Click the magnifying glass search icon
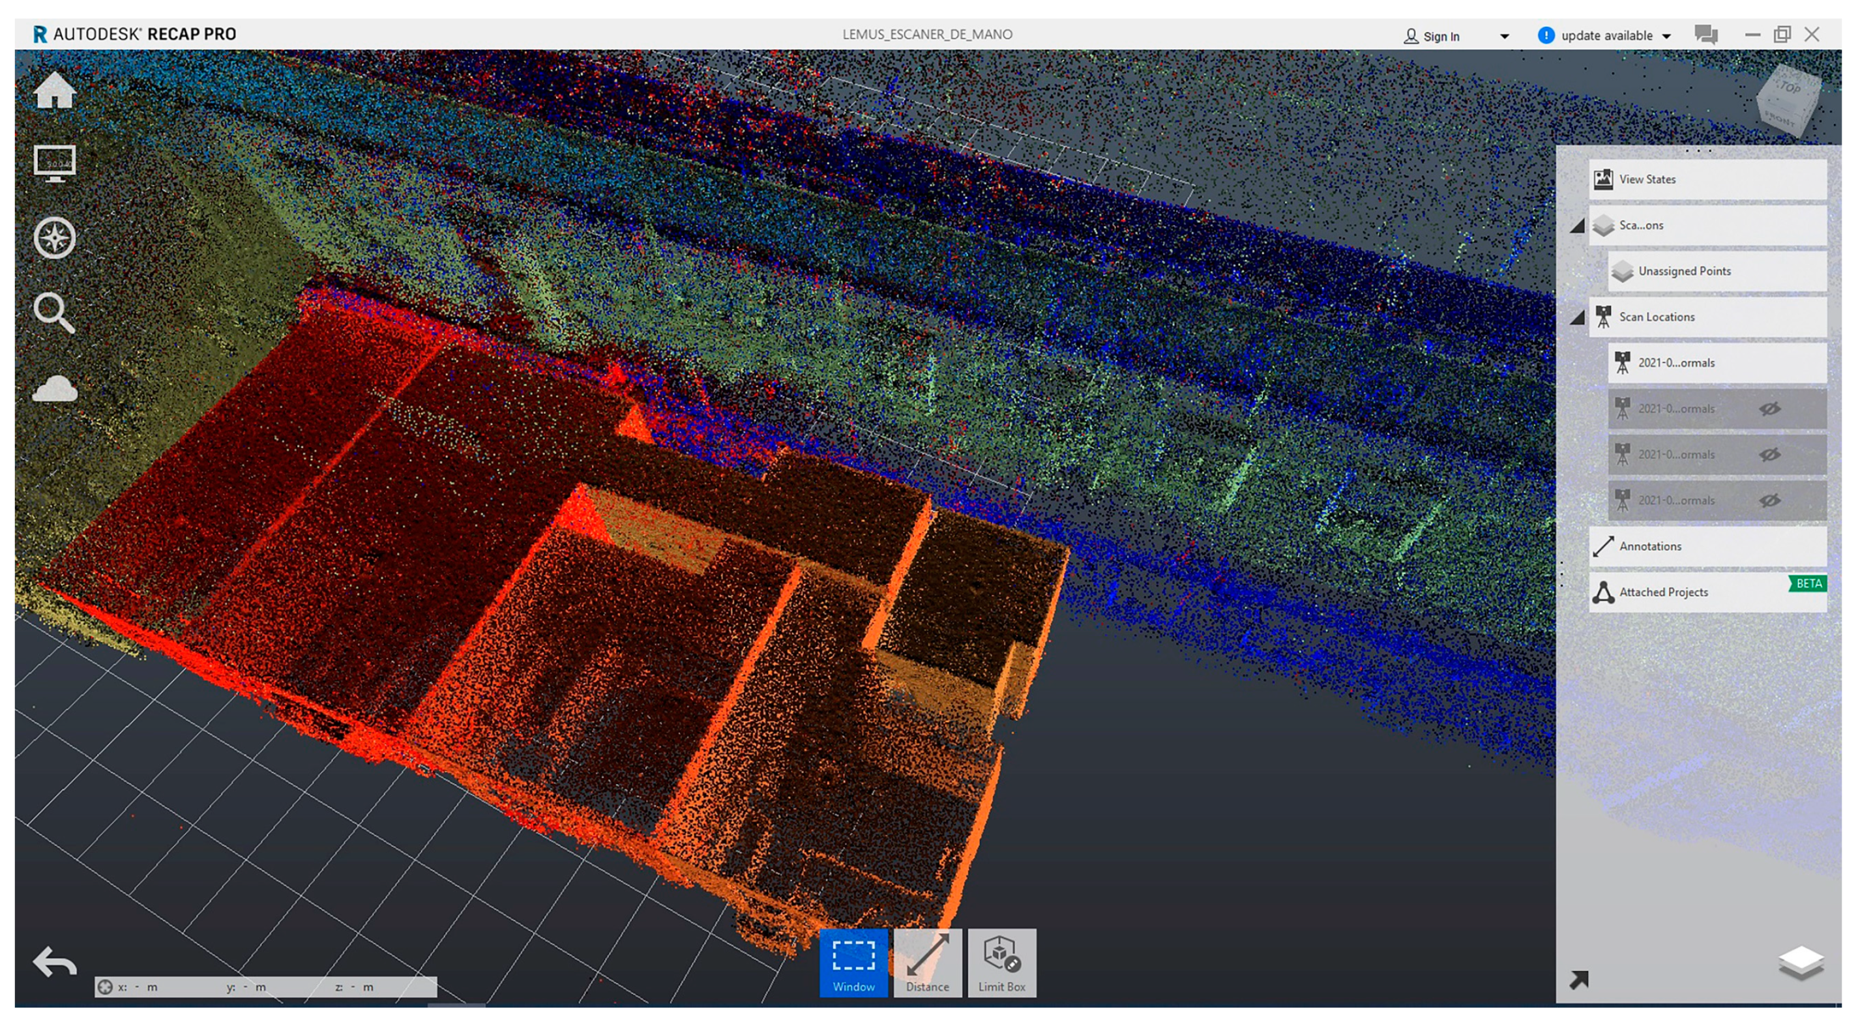Viewport: 1858px width, 1020px height. point(55,313)
